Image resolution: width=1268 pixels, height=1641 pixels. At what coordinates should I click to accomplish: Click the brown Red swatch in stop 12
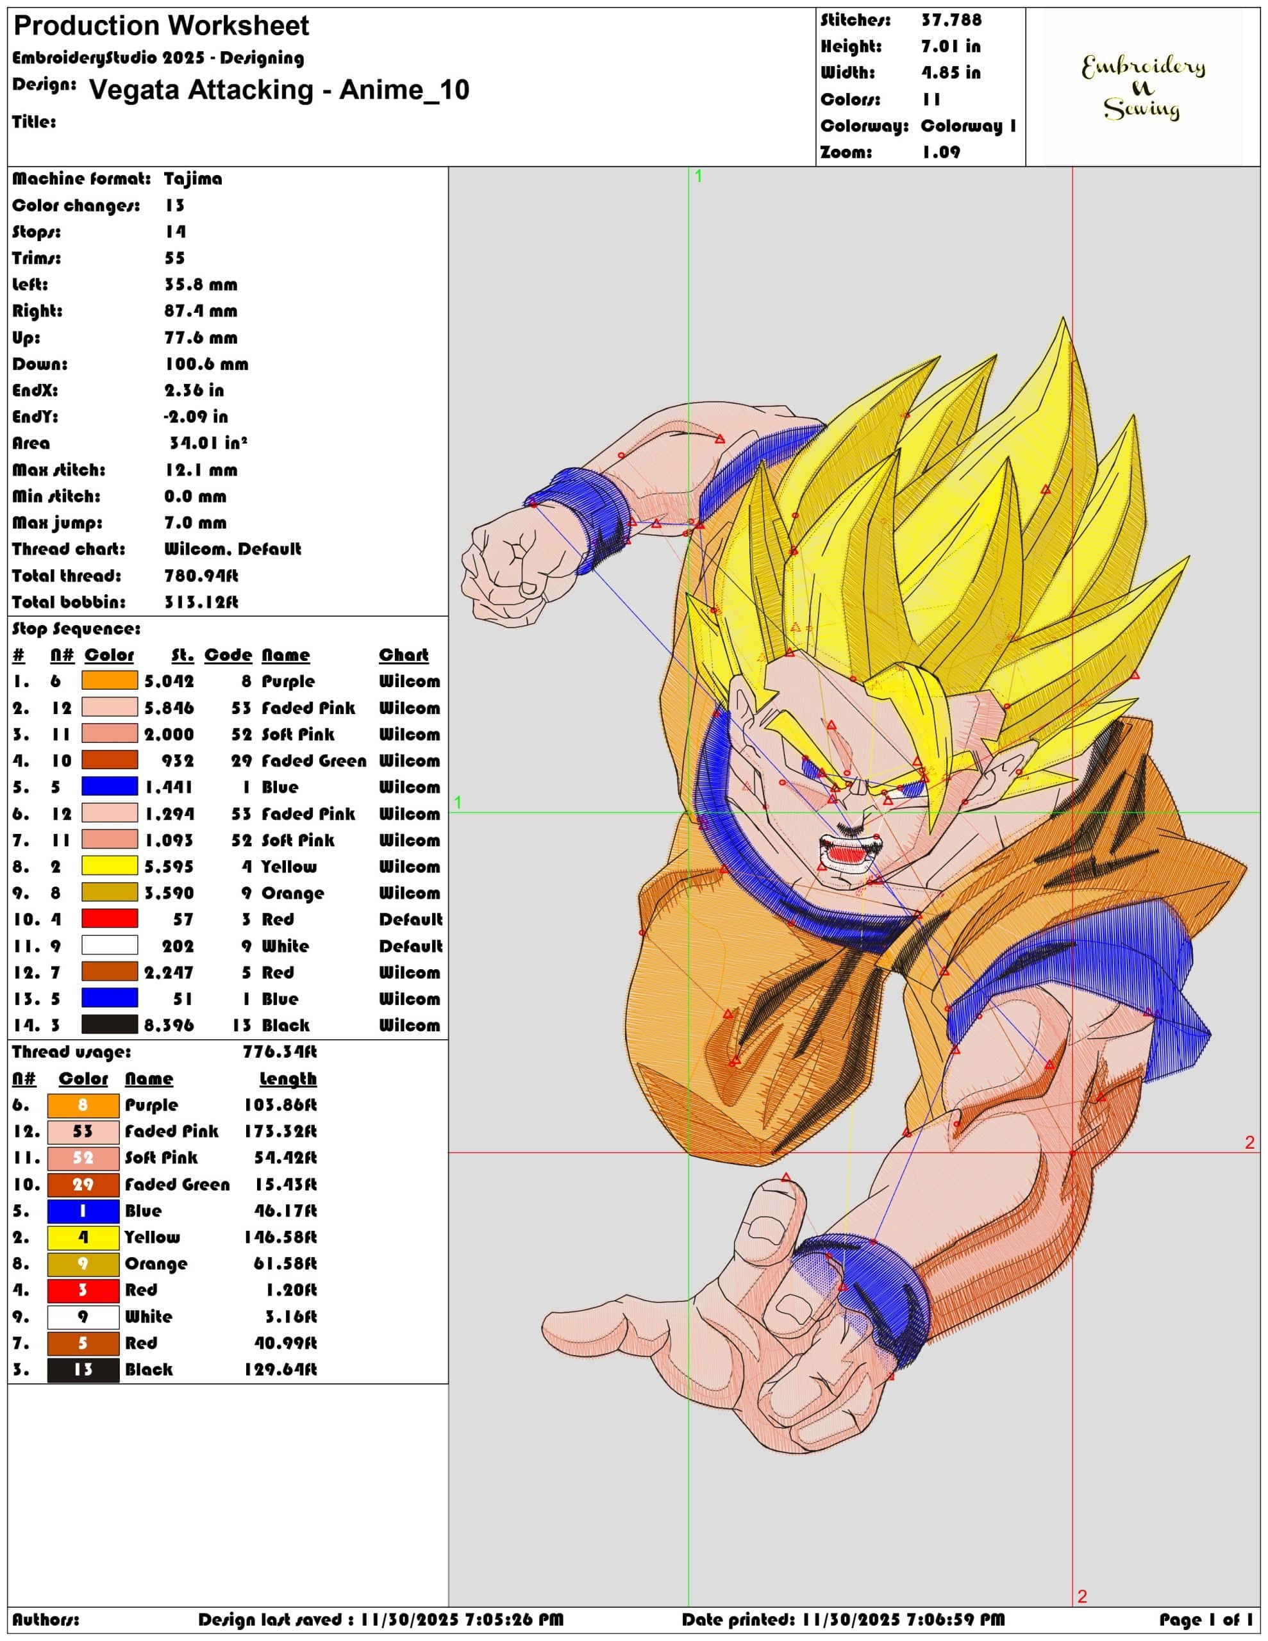point(110,972)
